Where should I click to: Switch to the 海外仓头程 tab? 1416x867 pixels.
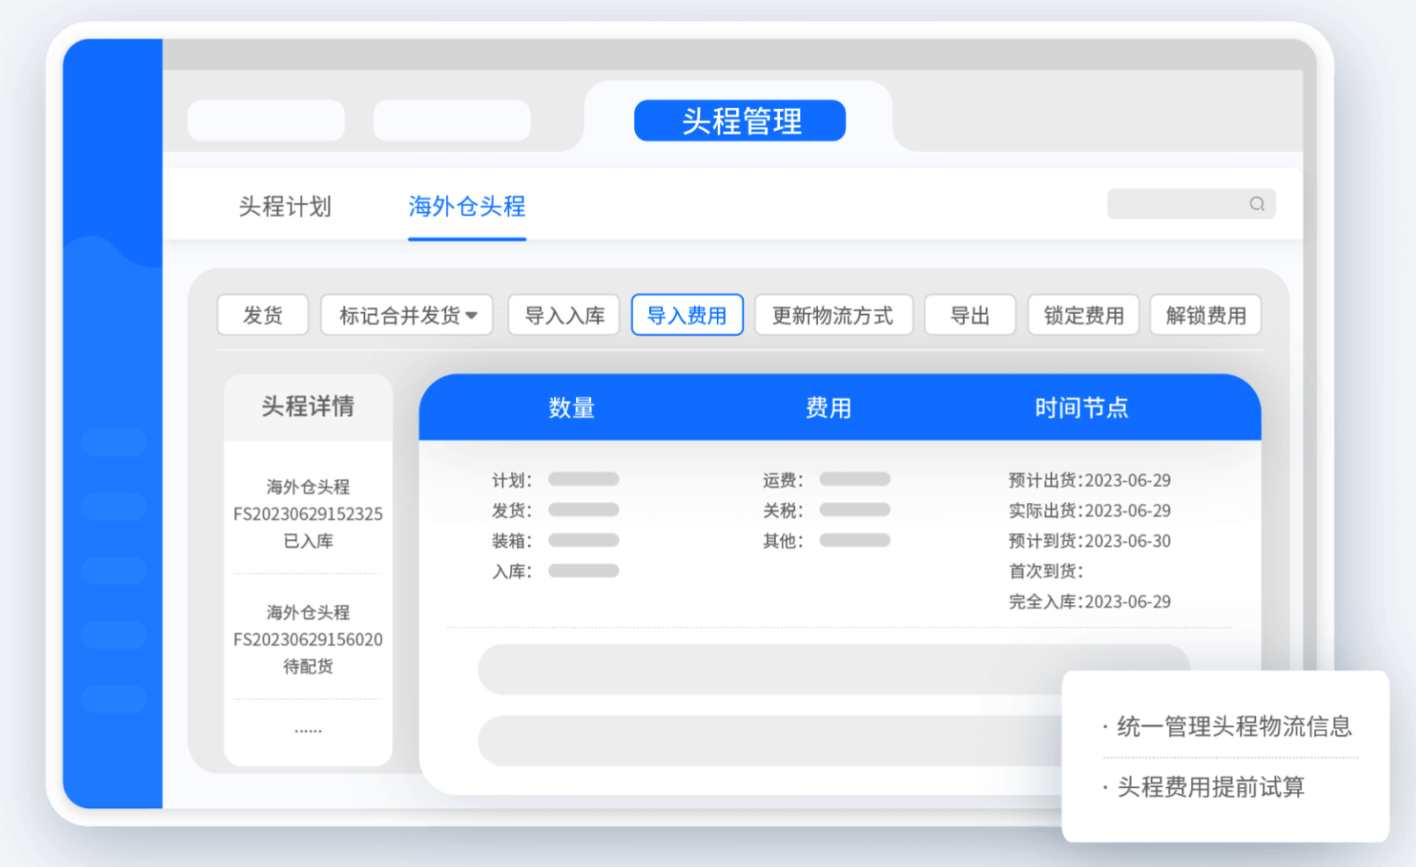coord(466,207)
